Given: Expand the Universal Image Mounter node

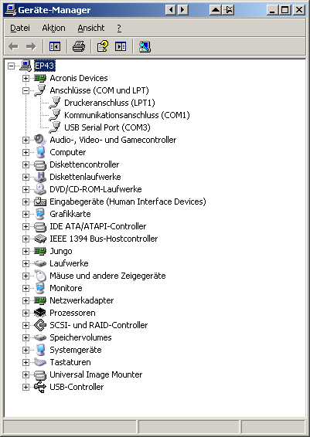Looking at the screenshot, I should [x=26, y=374].
